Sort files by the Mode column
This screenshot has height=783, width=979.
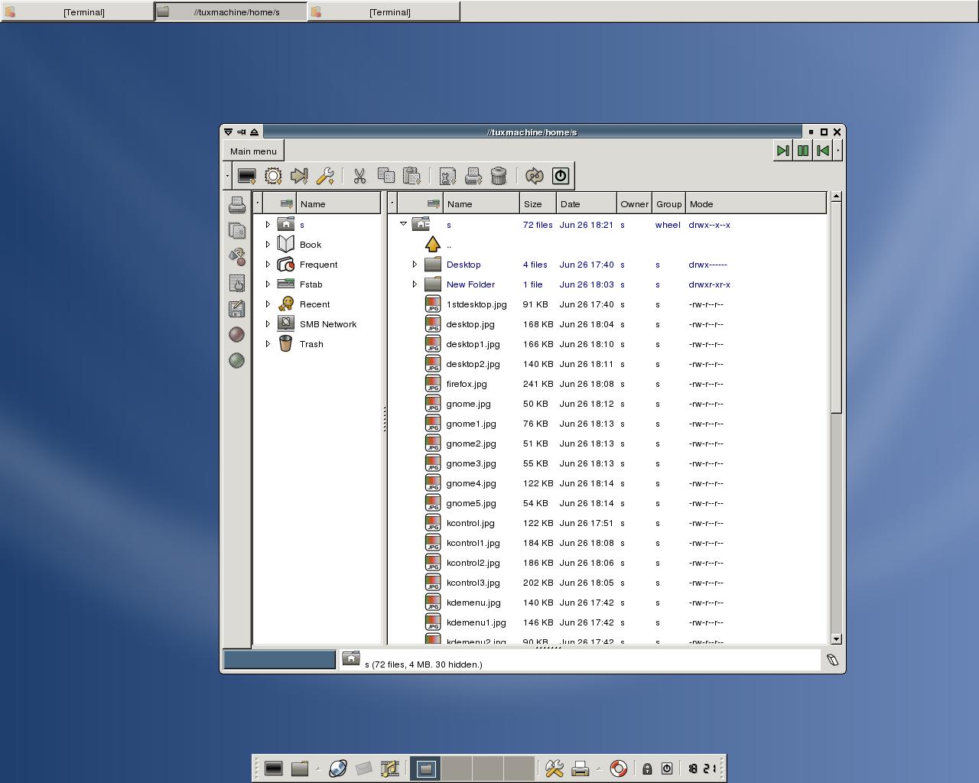click(x=756, y=203)
